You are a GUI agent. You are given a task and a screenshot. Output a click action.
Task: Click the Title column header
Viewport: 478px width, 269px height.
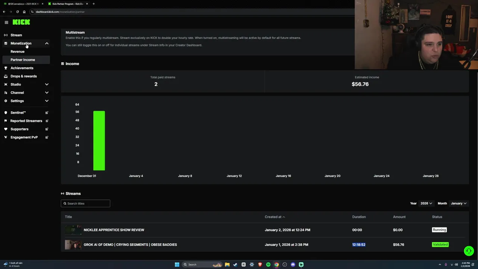(68, 217)
